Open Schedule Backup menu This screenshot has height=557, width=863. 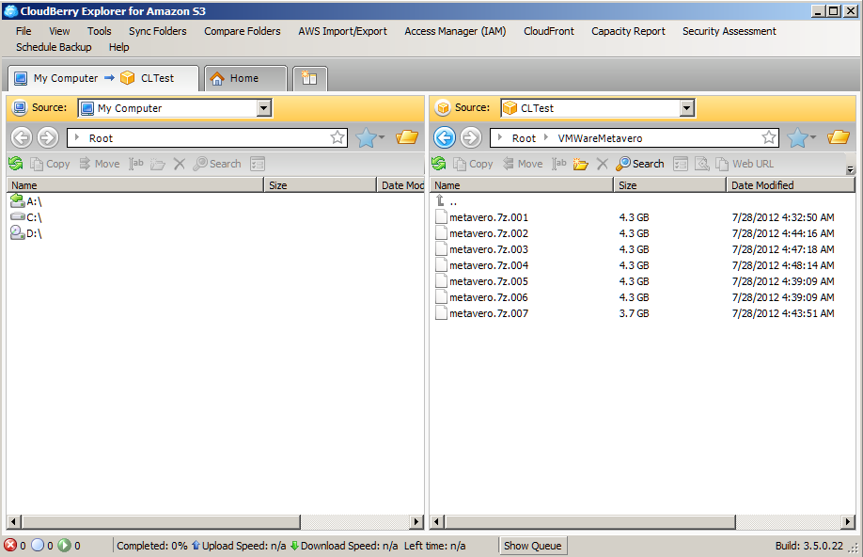(54, 47)
